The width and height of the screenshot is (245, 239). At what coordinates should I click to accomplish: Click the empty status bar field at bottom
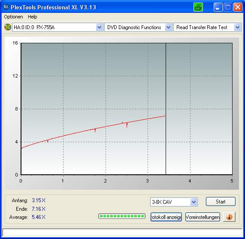coord(122,233)
